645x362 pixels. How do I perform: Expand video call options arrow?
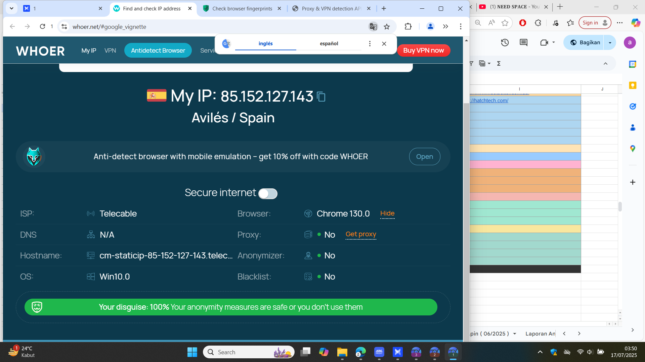click(x=554, y=42)
